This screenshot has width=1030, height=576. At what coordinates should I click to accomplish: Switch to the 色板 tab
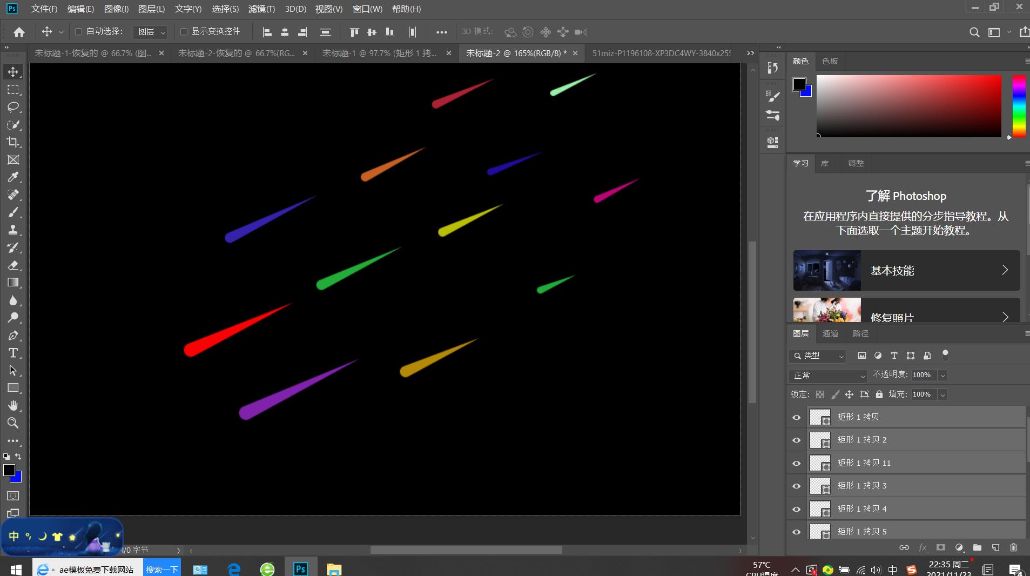point(830,61)
